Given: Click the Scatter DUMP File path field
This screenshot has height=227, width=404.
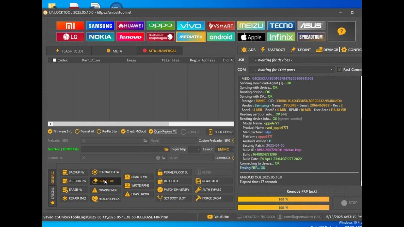Looking at the screenshot, I should point(122,149).
